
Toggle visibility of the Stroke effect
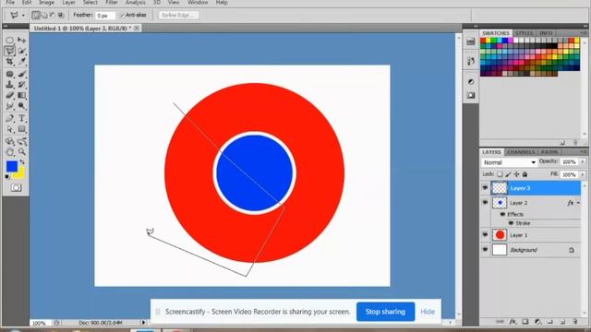pos(511,223)
